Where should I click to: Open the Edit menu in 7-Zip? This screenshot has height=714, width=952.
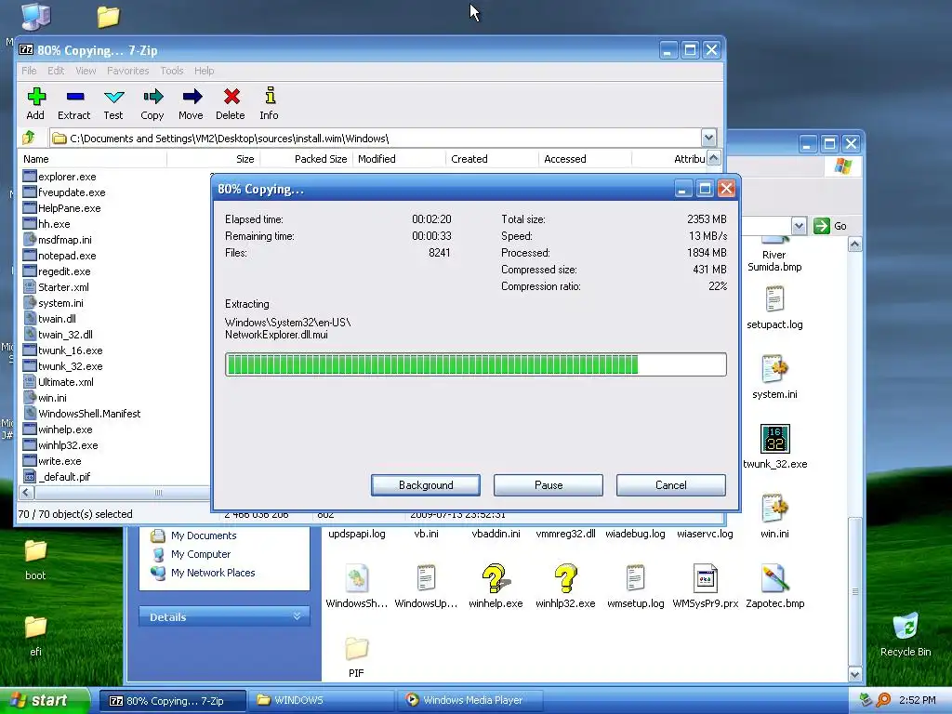click(56, 71)
